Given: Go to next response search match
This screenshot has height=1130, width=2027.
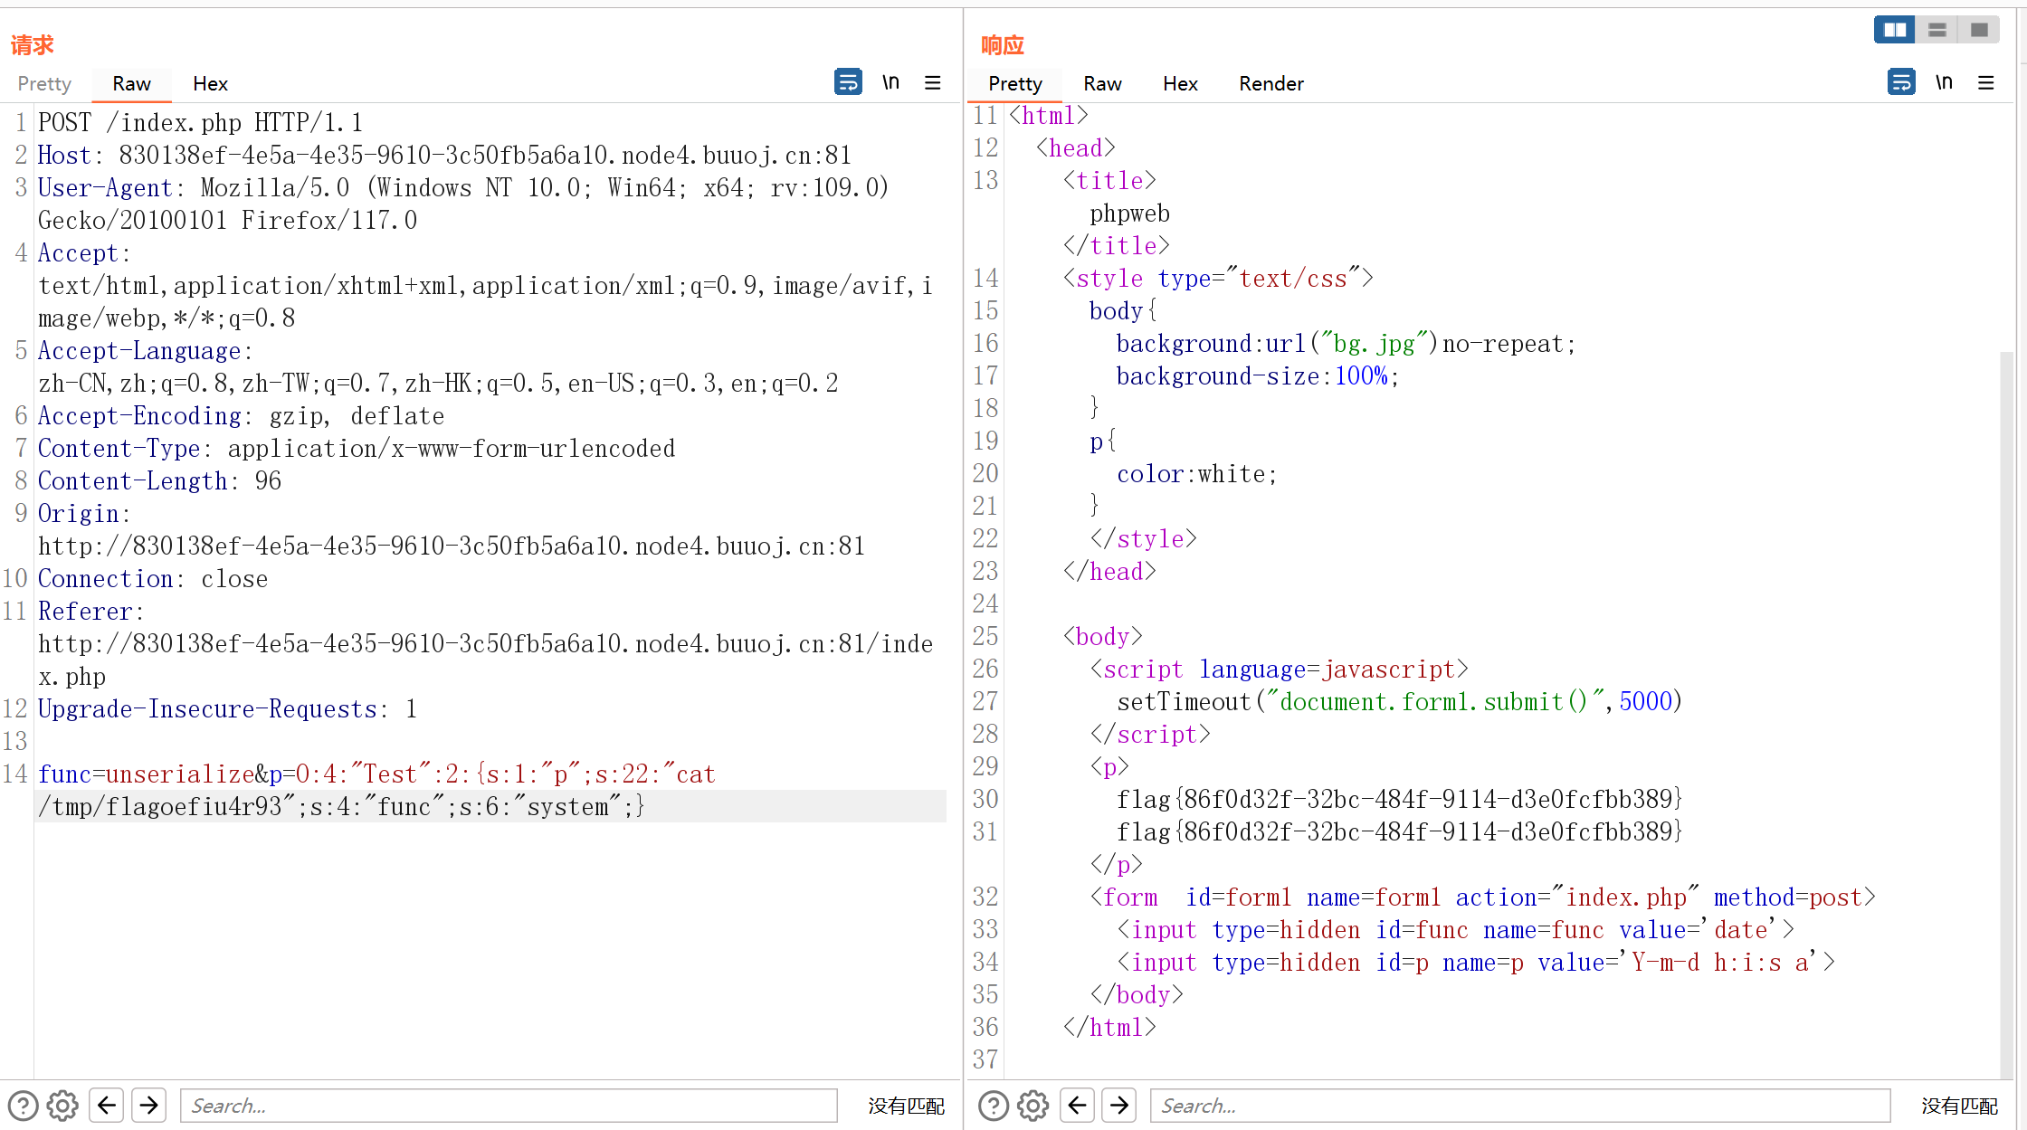Looking at the screenshot, I should pyautogui.click(x=1119, y=1105).
